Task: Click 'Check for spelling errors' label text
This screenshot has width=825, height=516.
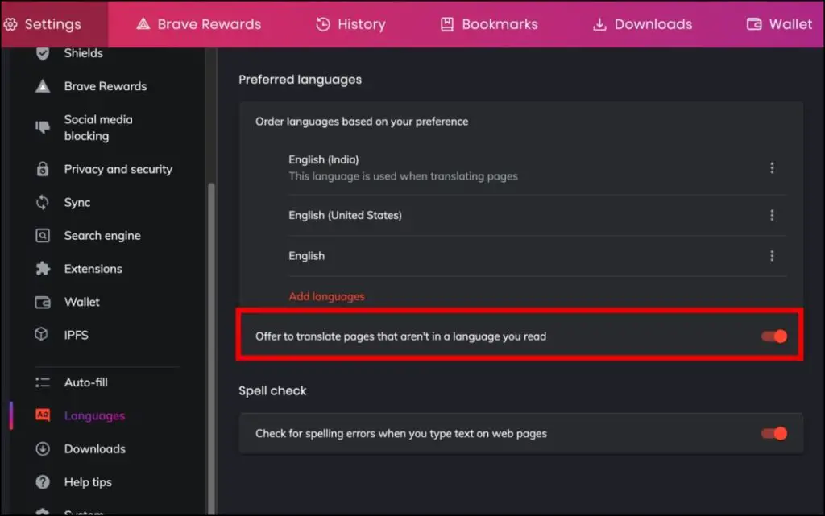Action: [x=401, y=434]
